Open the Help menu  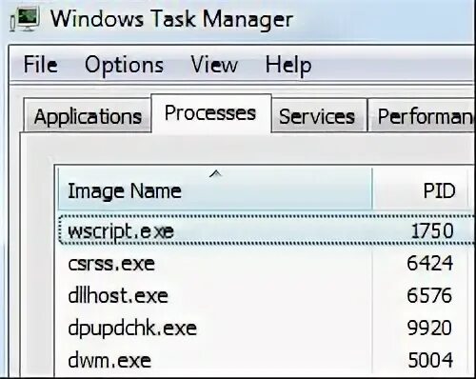[x=288, y=66]
